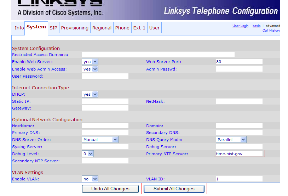Expand the DNS Query Mode dropdown
The image size is (288, 196).
coord(231,140)
